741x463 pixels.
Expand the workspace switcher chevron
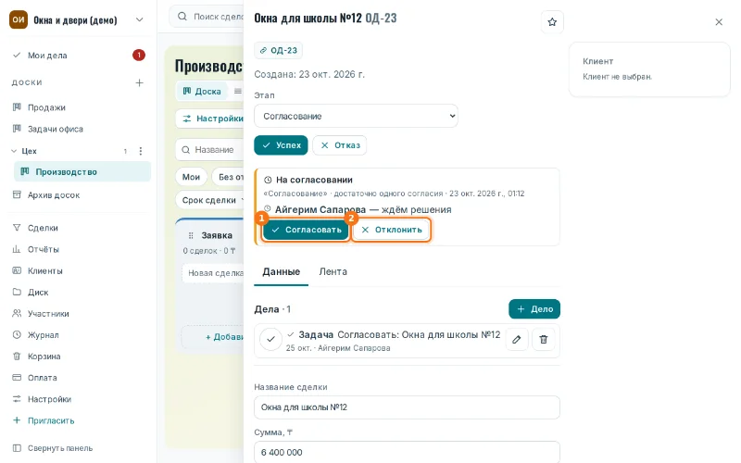tap(140, 19)
